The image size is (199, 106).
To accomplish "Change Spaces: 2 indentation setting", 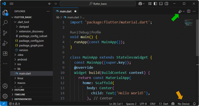I will (x=131, y=104).
